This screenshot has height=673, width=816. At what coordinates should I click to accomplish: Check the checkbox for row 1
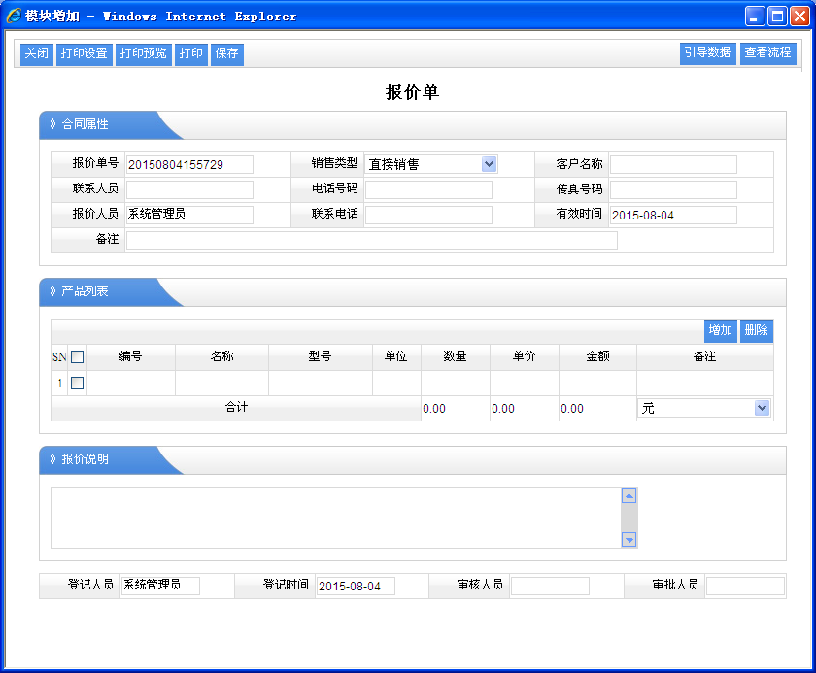pos(78,384)
